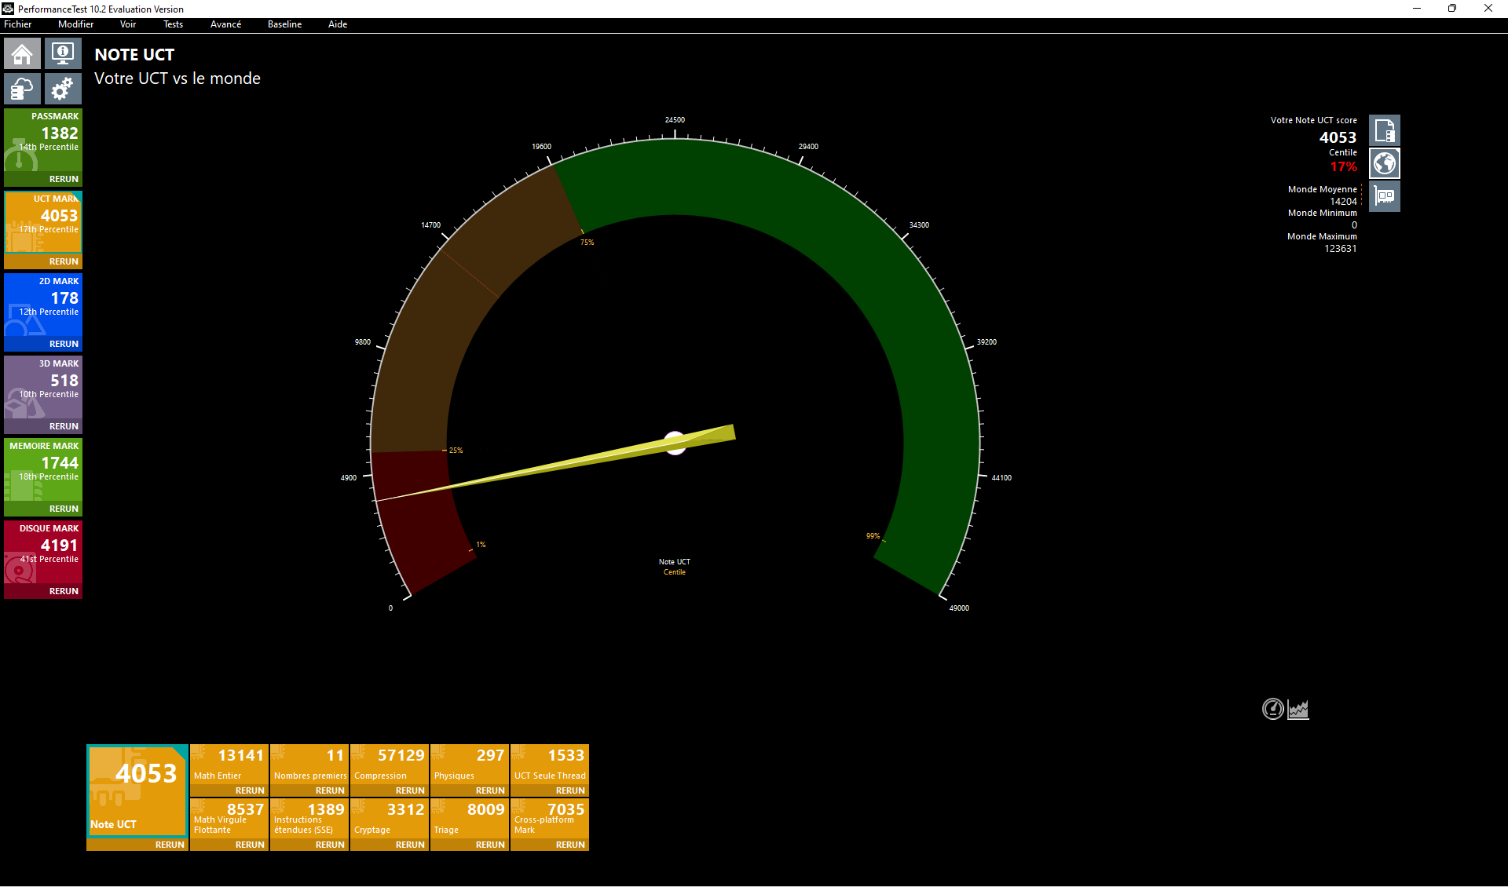Open the system information monitor icon
The image size is (1508, 887).
(63, 54)
